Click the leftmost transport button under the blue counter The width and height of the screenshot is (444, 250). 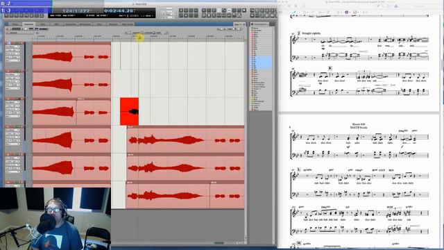pos(6,15)
